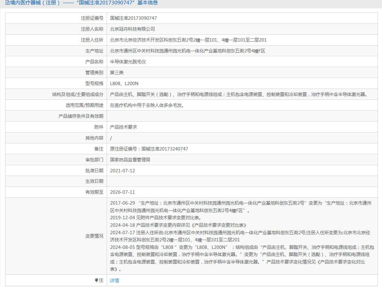Viewport: 382px width, 287px height.
Task: Click the 适用范围/预期用途 label
Action: click(x=85, y=106)
